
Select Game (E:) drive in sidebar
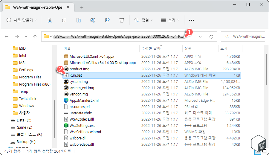[22, 127]
